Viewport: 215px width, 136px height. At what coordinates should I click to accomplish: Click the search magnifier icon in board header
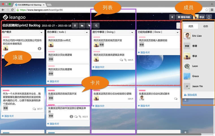(96, 25)
